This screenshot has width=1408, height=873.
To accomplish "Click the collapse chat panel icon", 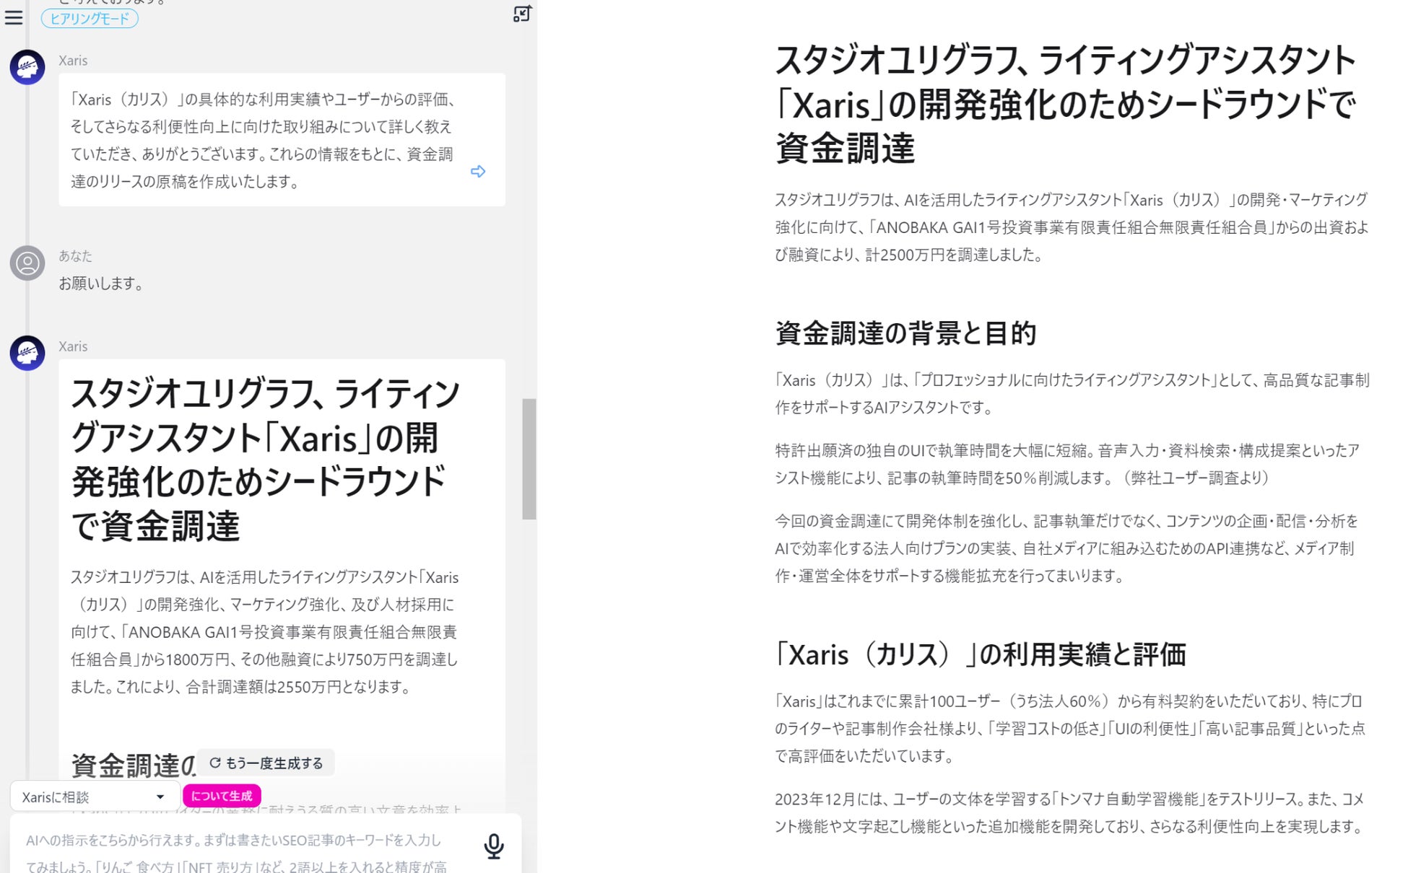I will 522,14.
